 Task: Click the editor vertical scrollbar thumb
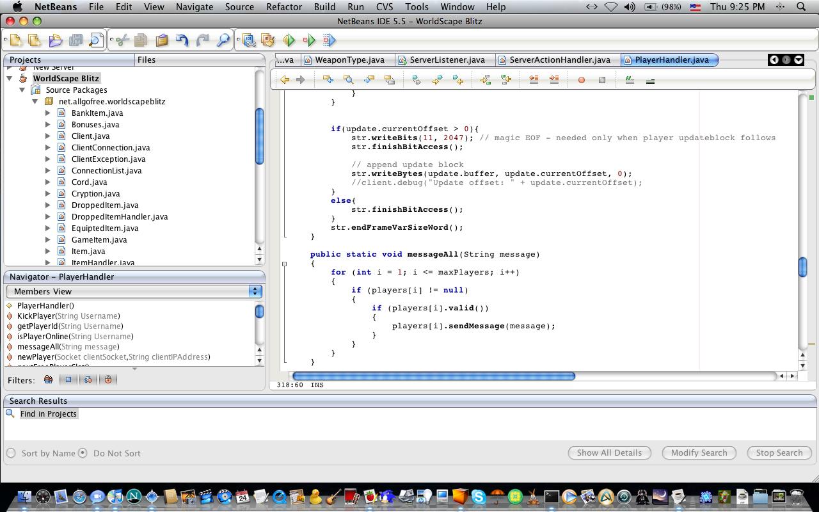pyautogui.click(x=803, y=267)
